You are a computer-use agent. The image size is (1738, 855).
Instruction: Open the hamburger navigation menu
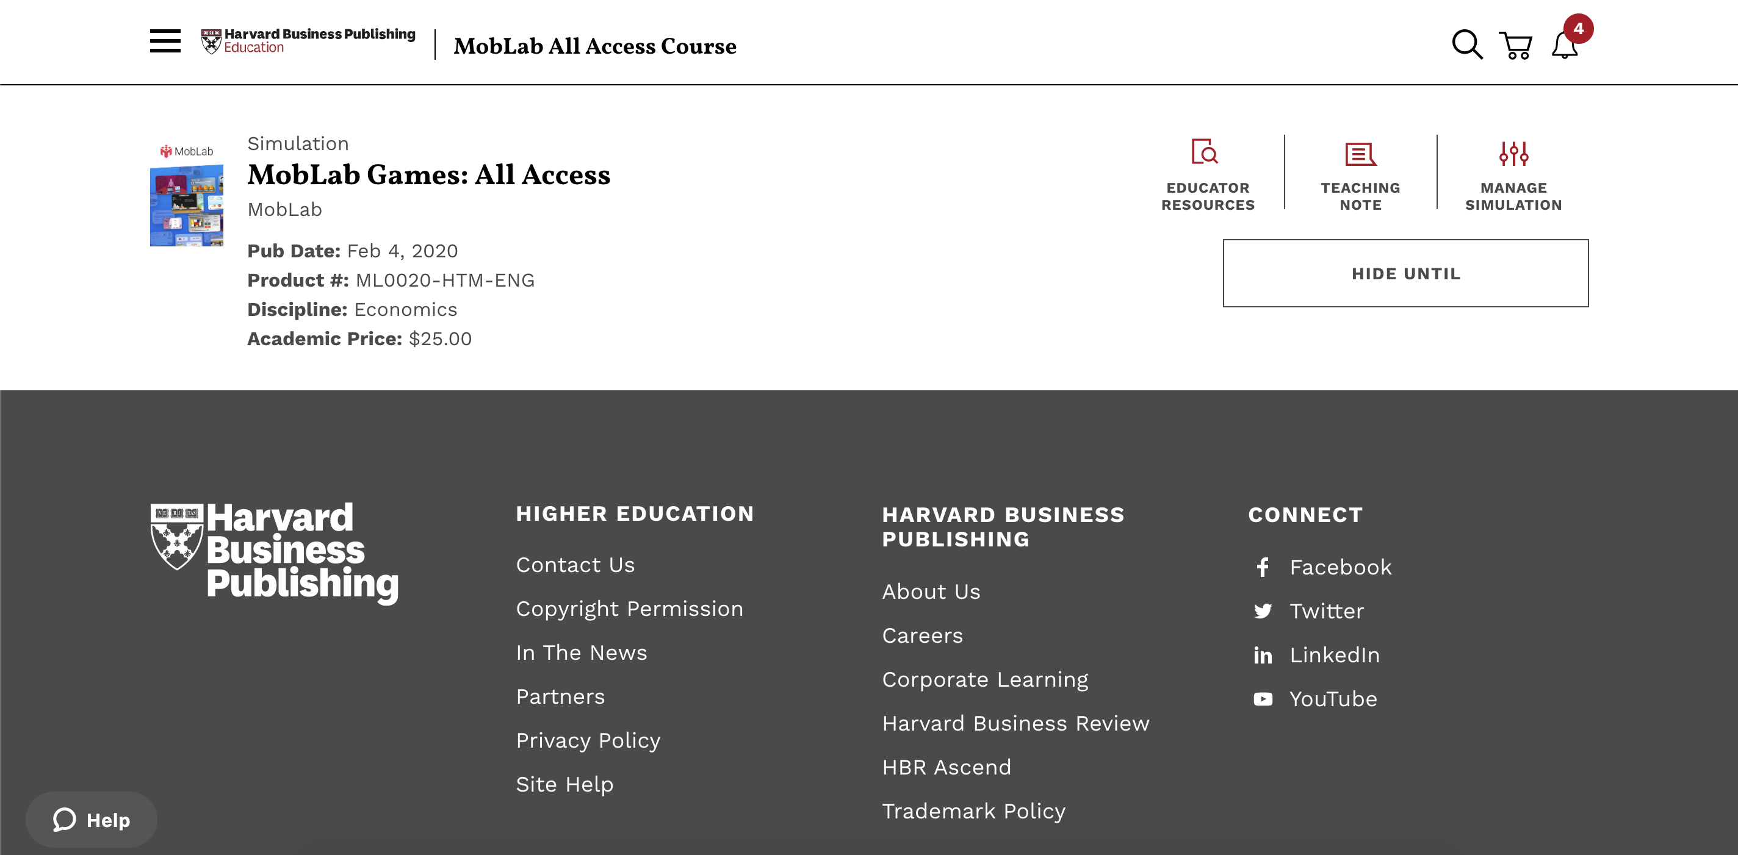(x=165, y=41)
